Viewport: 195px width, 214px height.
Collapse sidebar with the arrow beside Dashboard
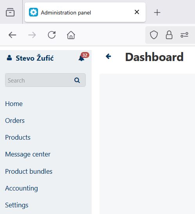tap(108, 56)
